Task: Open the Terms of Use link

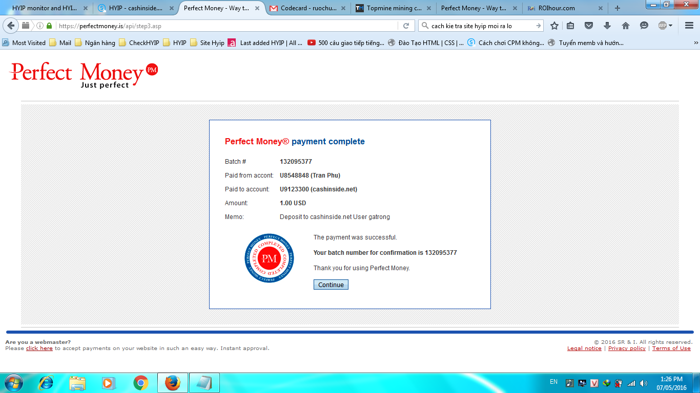Action: pos(671,348)
